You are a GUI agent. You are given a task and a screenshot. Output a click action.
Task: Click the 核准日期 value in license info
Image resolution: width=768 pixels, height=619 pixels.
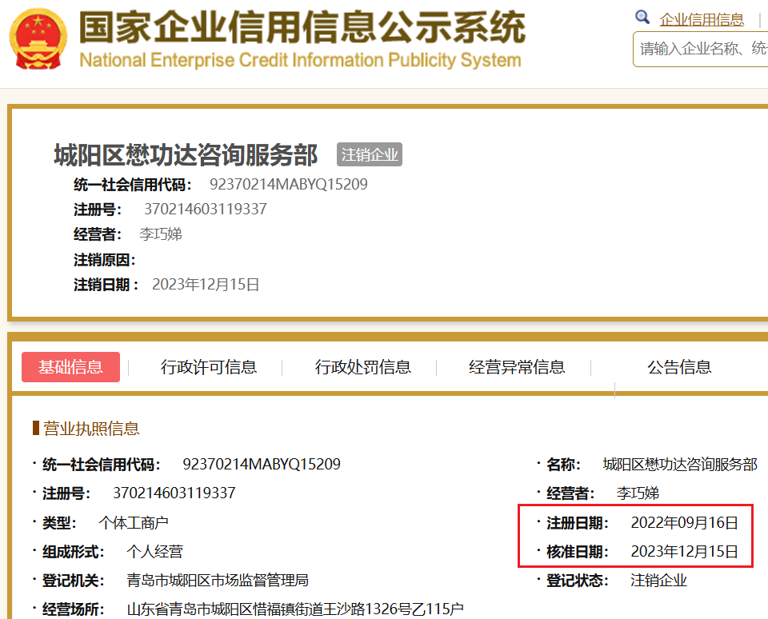(684, 552)
